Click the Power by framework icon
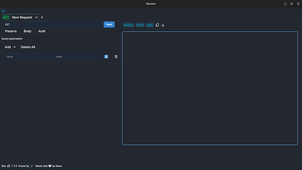 32,166
